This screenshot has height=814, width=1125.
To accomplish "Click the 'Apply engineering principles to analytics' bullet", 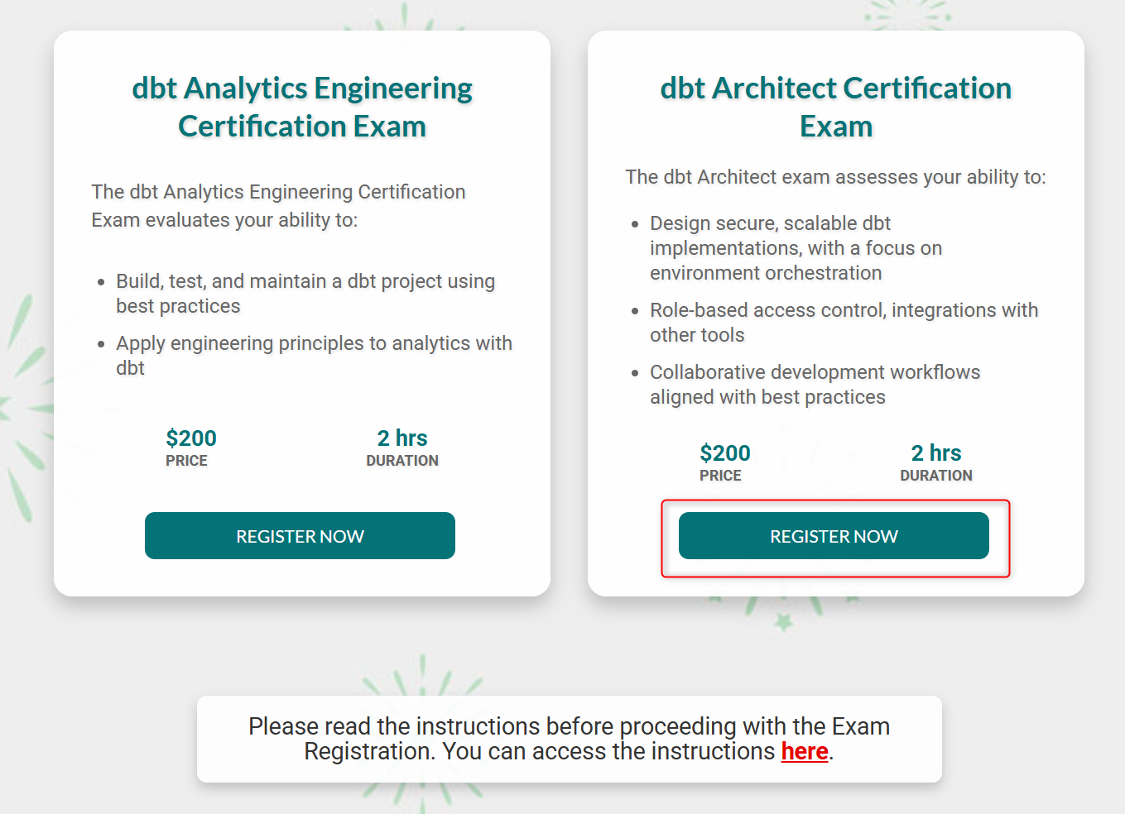I will tap(314, 356).
